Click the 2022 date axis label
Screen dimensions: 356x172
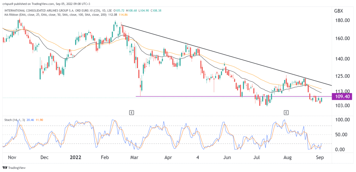[76, 157]
